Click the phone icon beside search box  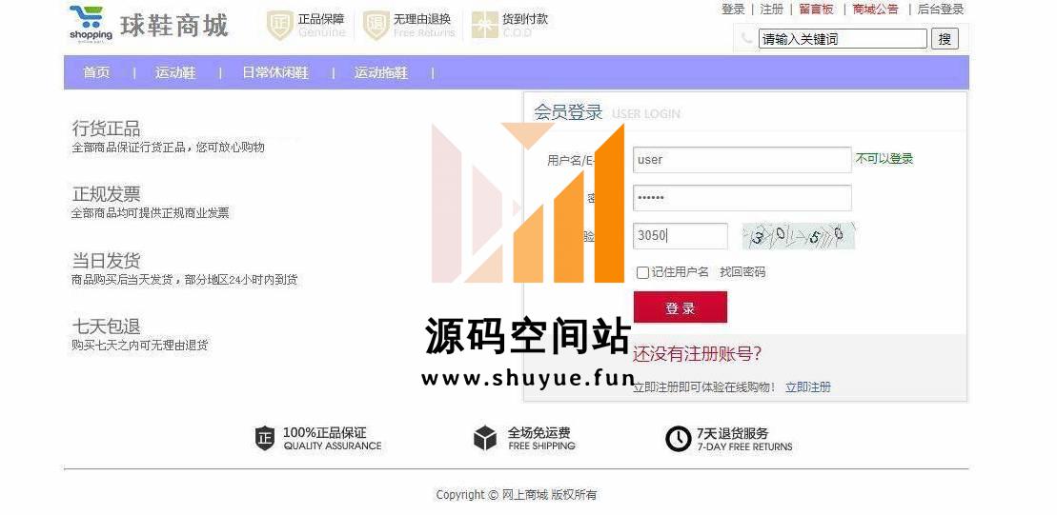747,39
